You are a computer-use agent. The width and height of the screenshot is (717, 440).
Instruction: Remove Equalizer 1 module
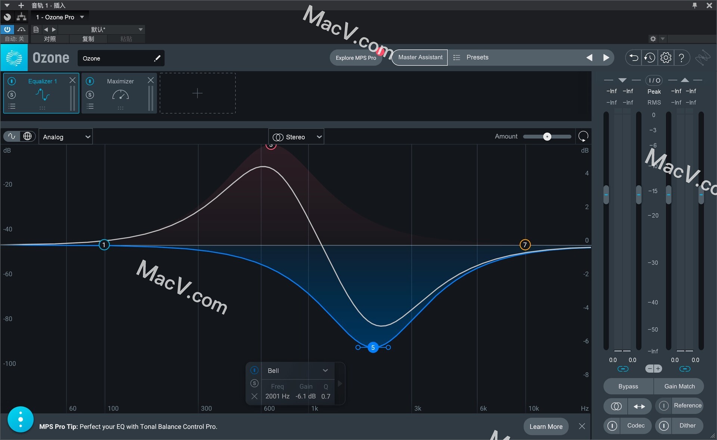[72, 80]
